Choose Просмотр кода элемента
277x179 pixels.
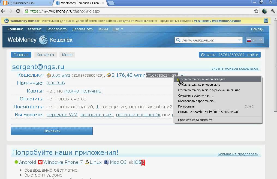click(217, 120)
